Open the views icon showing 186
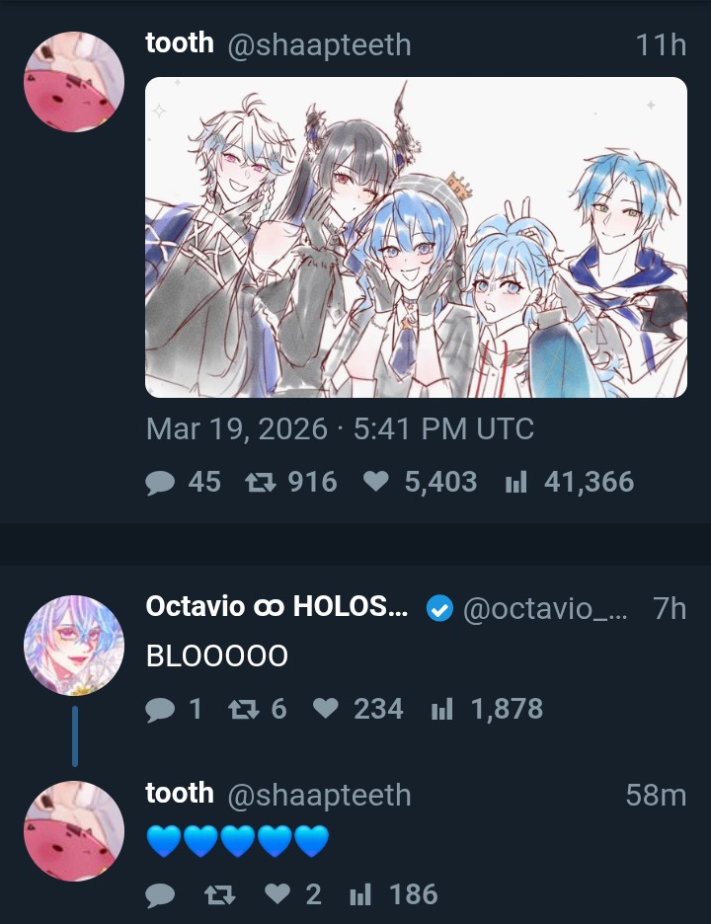This screenshot has width=711, height=924. (360, 895)
